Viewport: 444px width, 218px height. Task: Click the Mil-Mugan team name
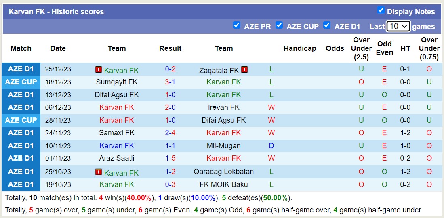pos(224,146)
